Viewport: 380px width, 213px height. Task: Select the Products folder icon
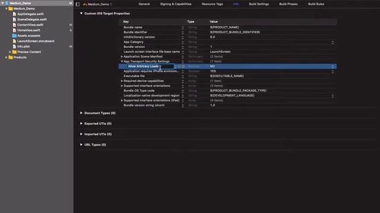[x=11, y=57]
